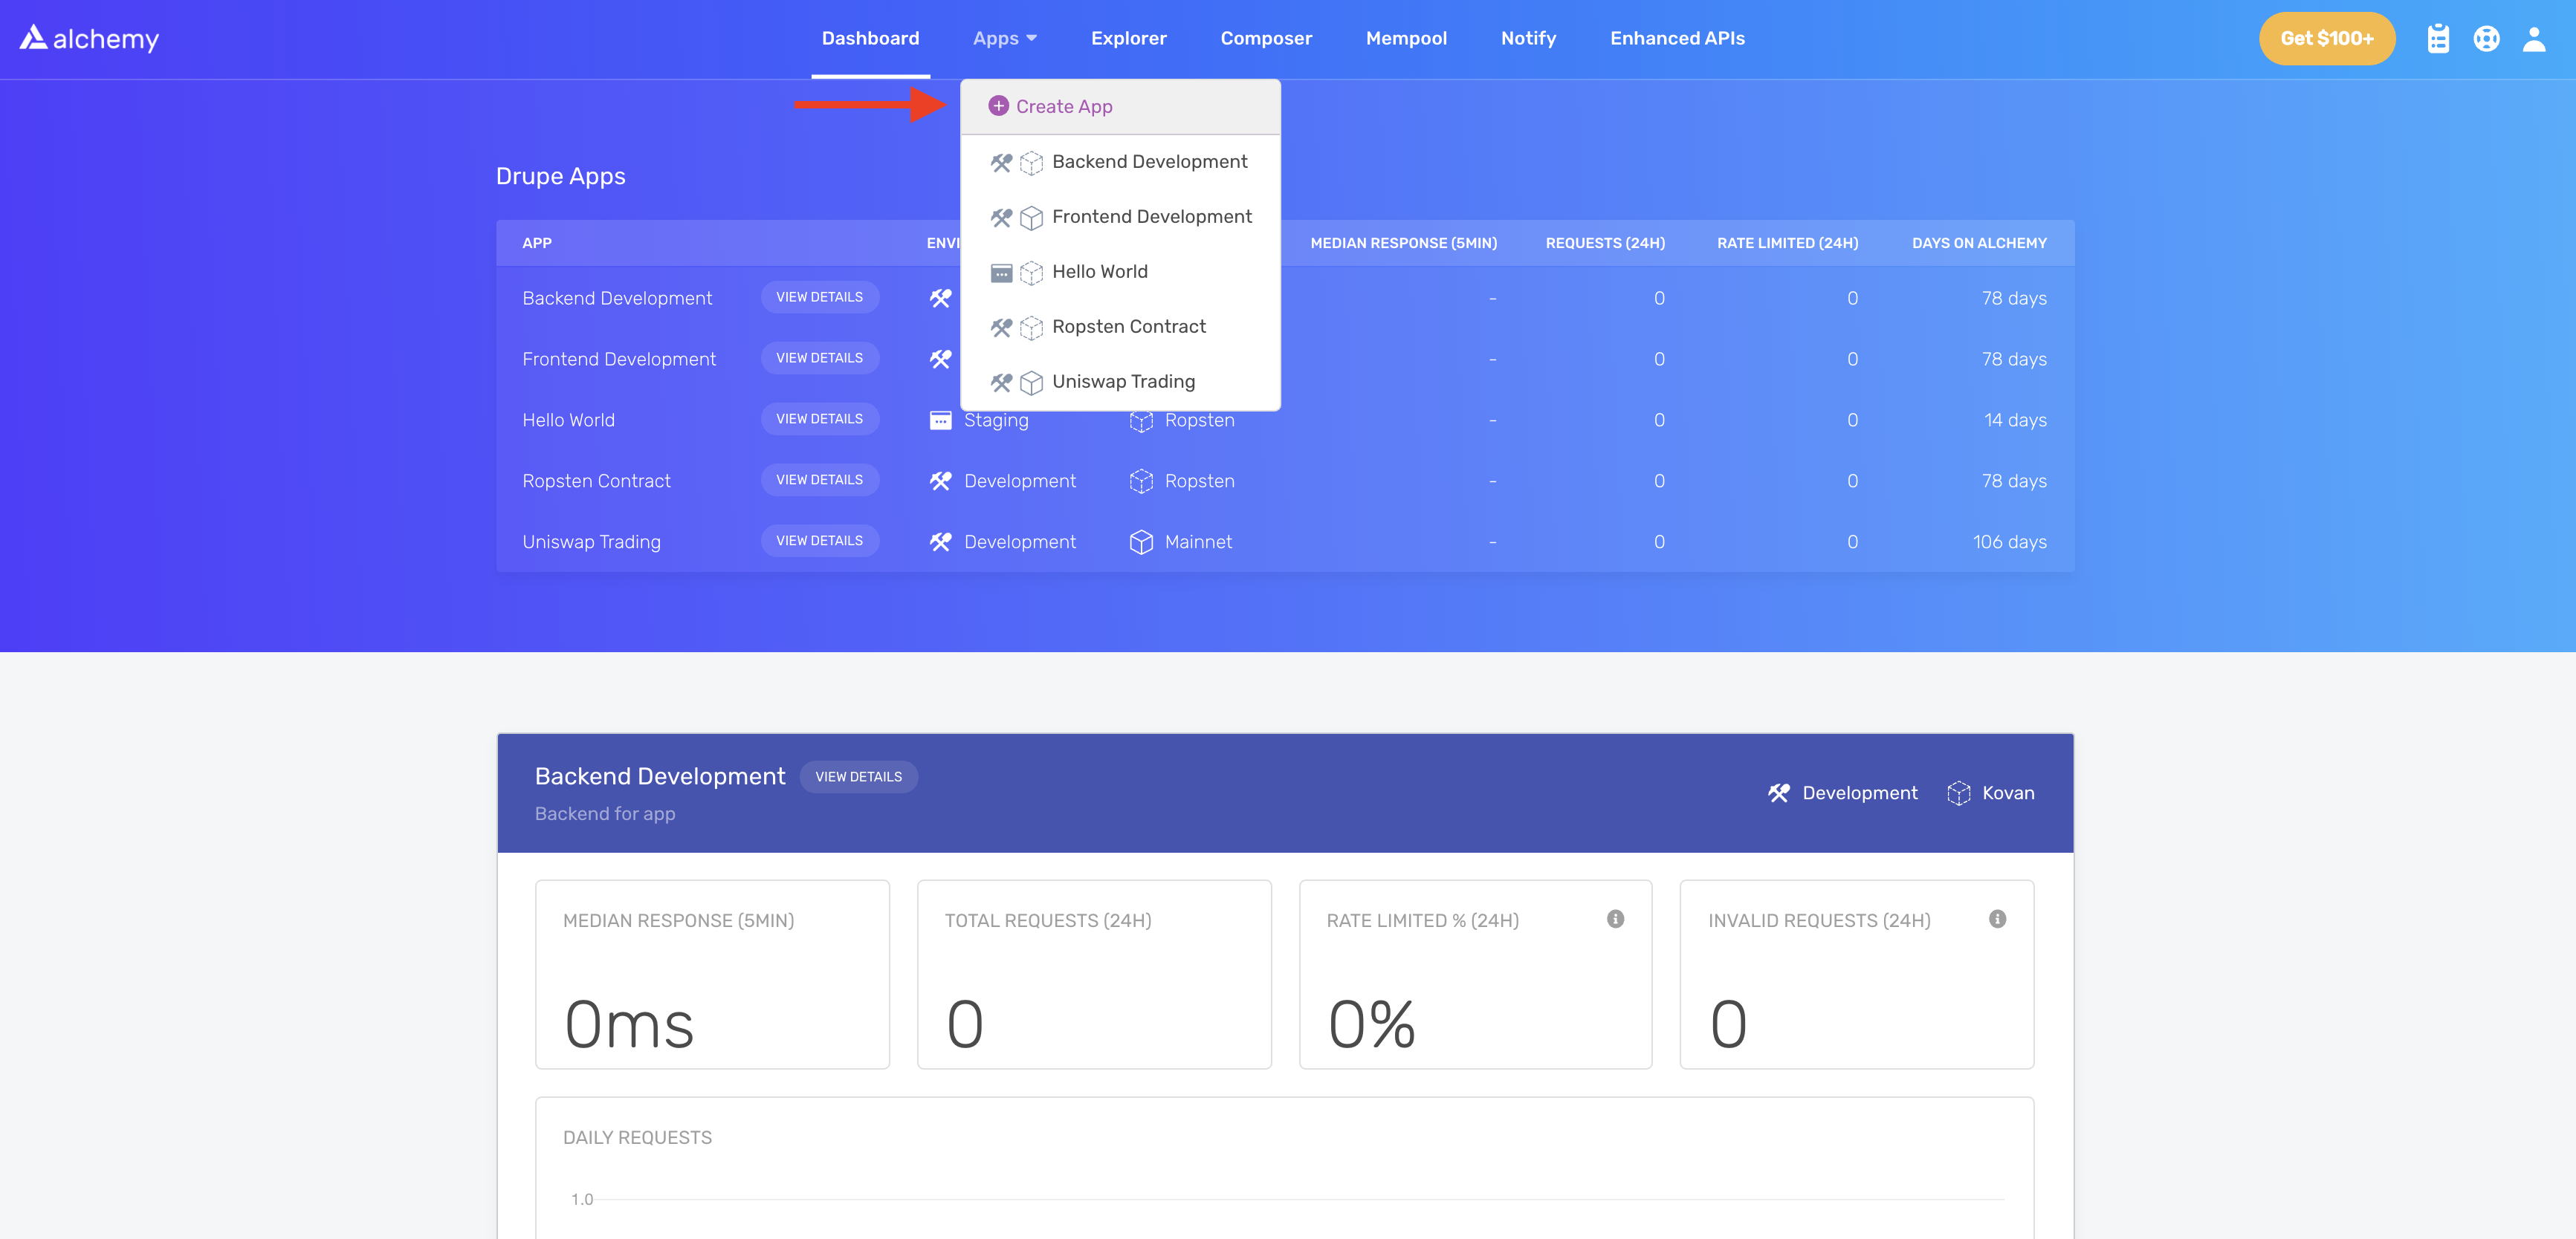Click the Rate Limited (24H) column header

[x=1787, y=243]
